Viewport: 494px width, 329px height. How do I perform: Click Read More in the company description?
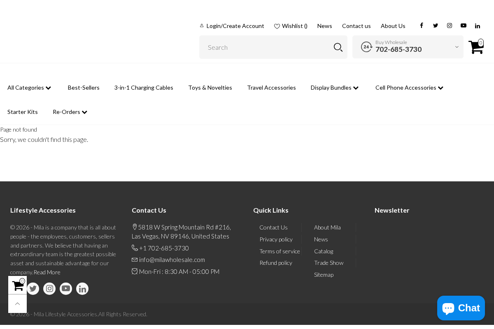[47, 272]
